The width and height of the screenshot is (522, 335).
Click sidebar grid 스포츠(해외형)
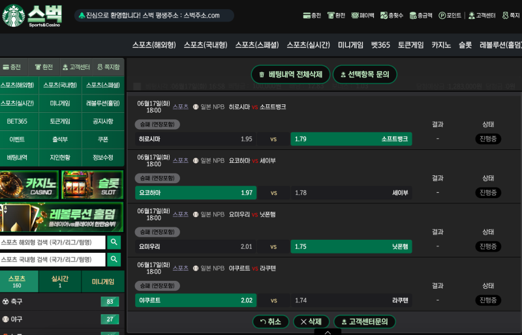pyautogui.click(x=19, y=85)
